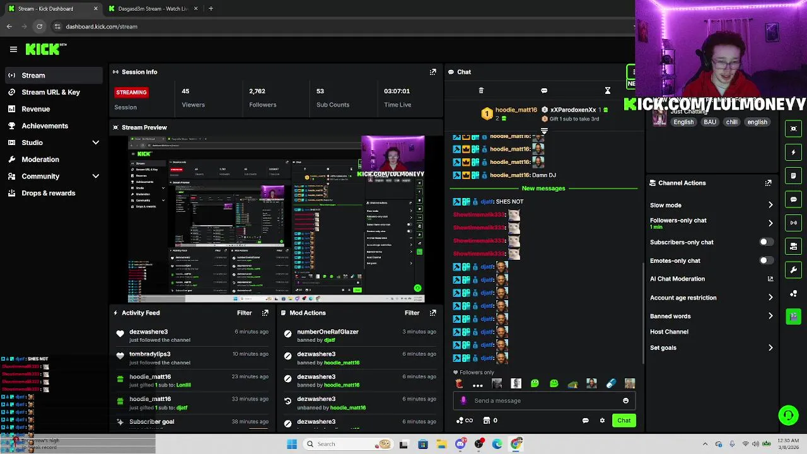Open Discord from the taskbar
This screenshot has height=454, width=807.
click(460, 444)
